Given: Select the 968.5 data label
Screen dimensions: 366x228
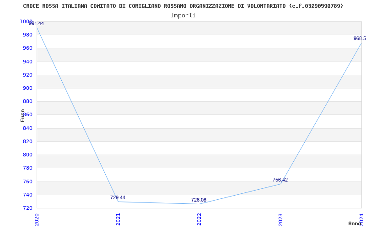Looking at the screenshot, I should (x=360, y=38).
